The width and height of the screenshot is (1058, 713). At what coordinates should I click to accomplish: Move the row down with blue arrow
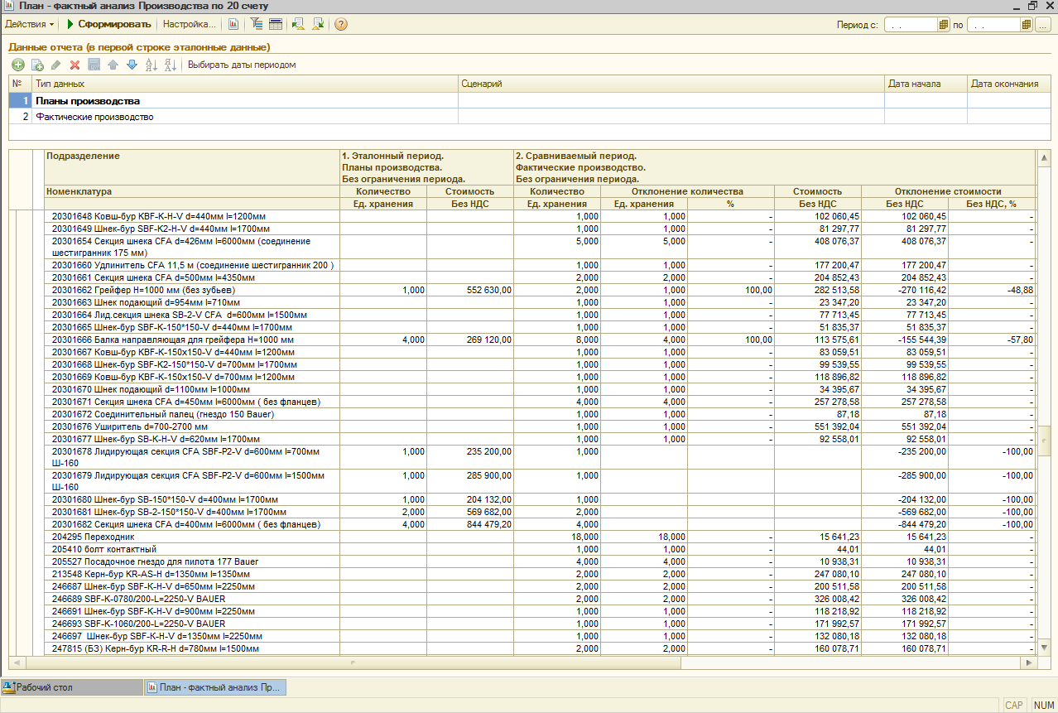(x=132, y=65)
